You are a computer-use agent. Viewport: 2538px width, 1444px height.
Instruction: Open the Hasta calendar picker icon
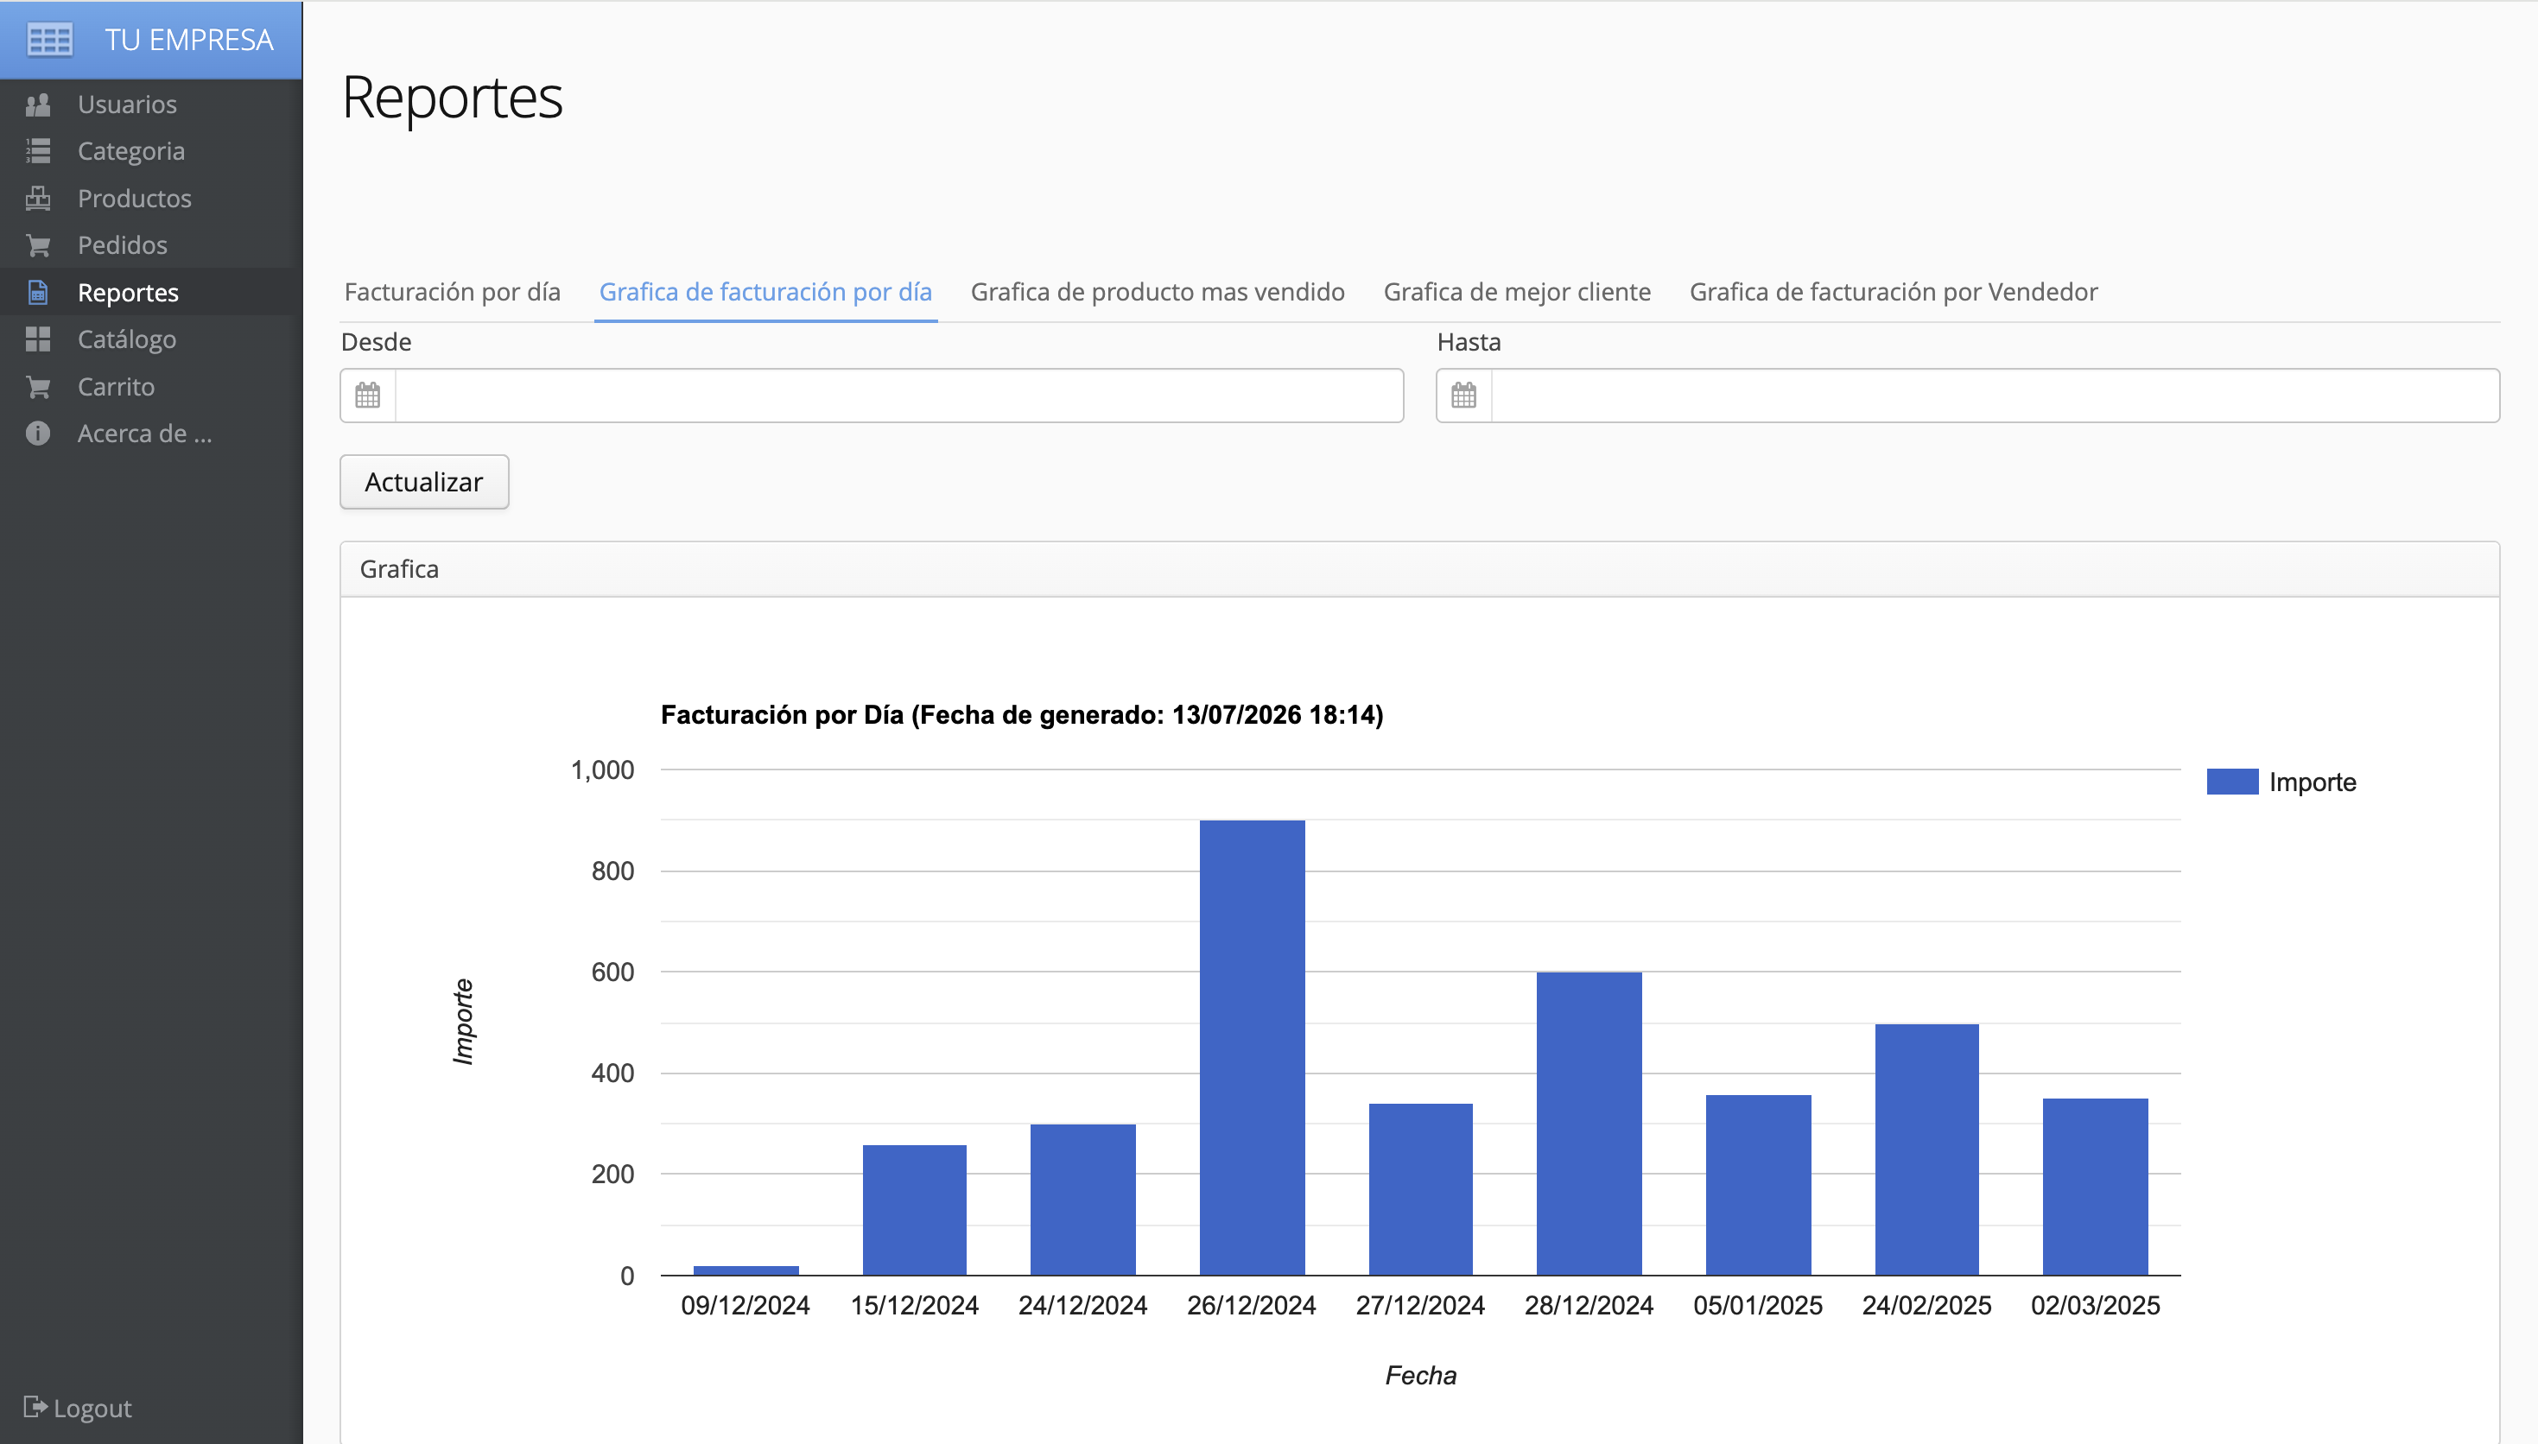click(1464, 396)
